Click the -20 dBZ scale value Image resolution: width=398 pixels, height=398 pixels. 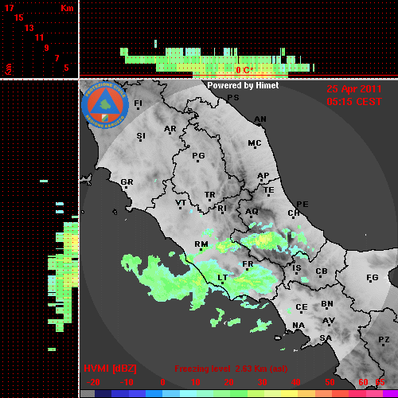[93, 382]
